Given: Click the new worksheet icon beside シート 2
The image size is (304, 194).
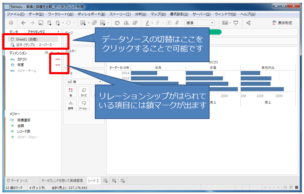Looking at the screenshot, I should (x=106, y=181).
